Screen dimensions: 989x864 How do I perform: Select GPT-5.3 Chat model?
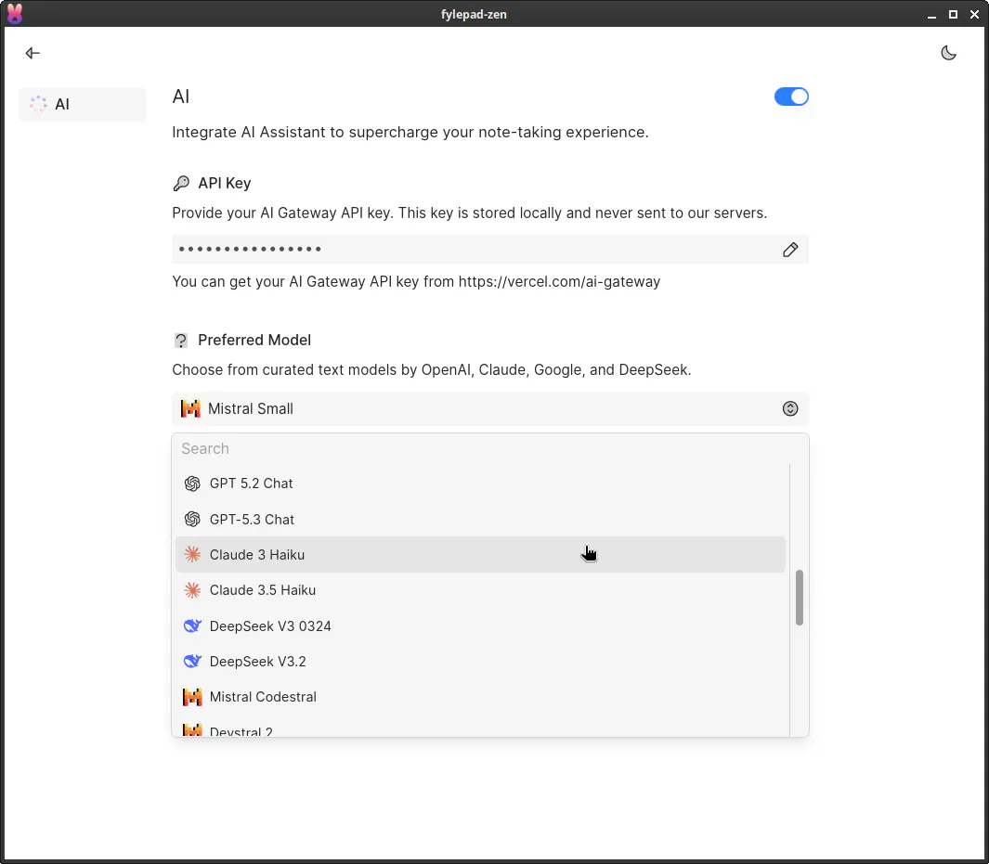(x=480, y=520)
